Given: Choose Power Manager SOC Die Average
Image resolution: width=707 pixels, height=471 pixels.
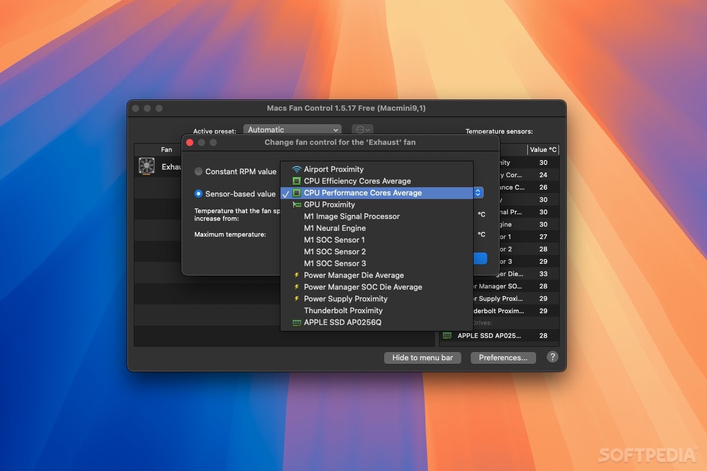Looking at the screenshot, I should [x=376, y=287].
